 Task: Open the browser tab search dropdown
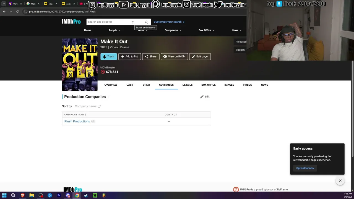4,4
